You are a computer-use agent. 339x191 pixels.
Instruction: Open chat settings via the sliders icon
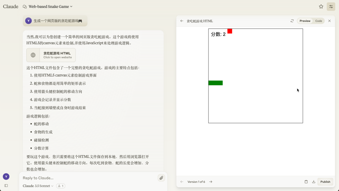331,6
